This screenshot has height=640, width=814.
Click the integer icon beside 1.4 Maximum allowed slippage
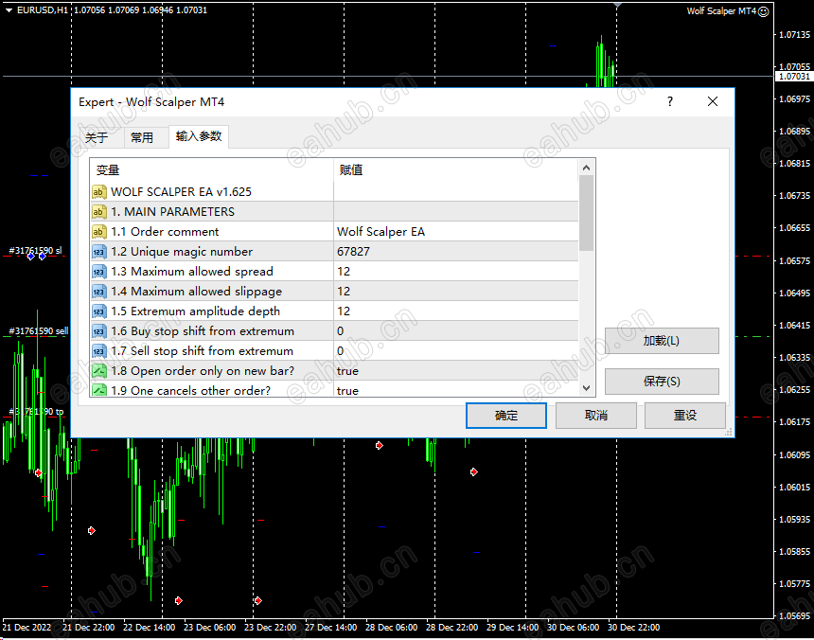(x=98, y=292)
